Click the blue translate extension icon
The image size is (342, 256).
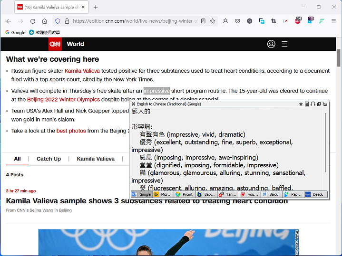(x=262, y=21)
